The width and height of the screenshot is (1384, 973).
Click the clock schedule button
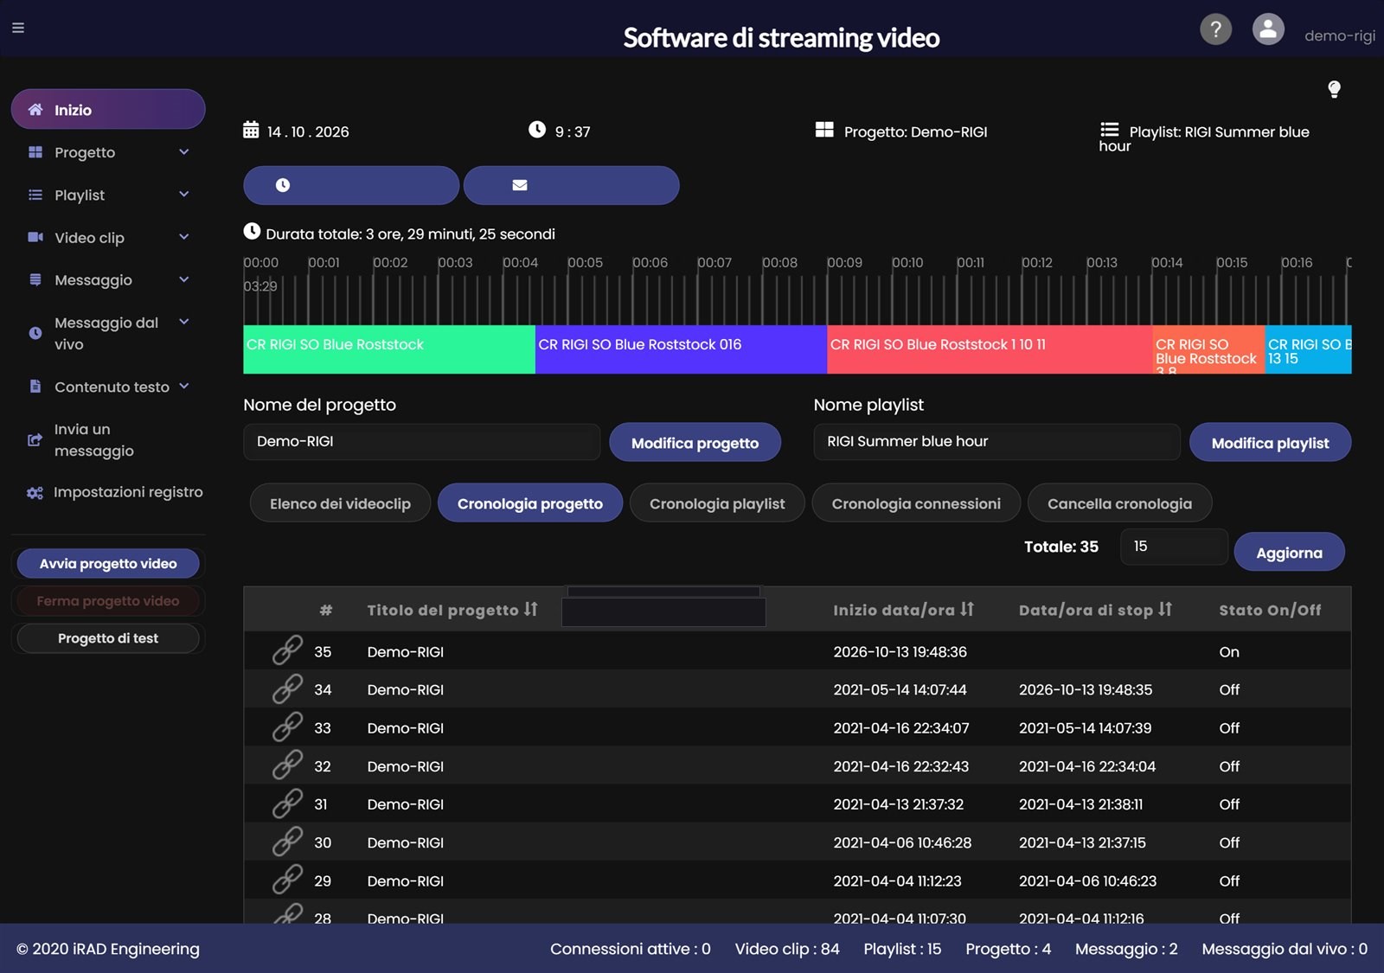351,185
